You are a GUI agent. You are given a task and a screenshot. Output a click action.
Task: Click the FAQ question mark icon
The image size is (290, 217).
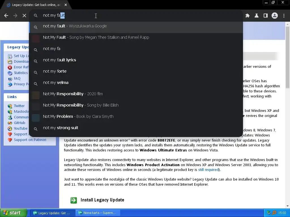(10, 79)
